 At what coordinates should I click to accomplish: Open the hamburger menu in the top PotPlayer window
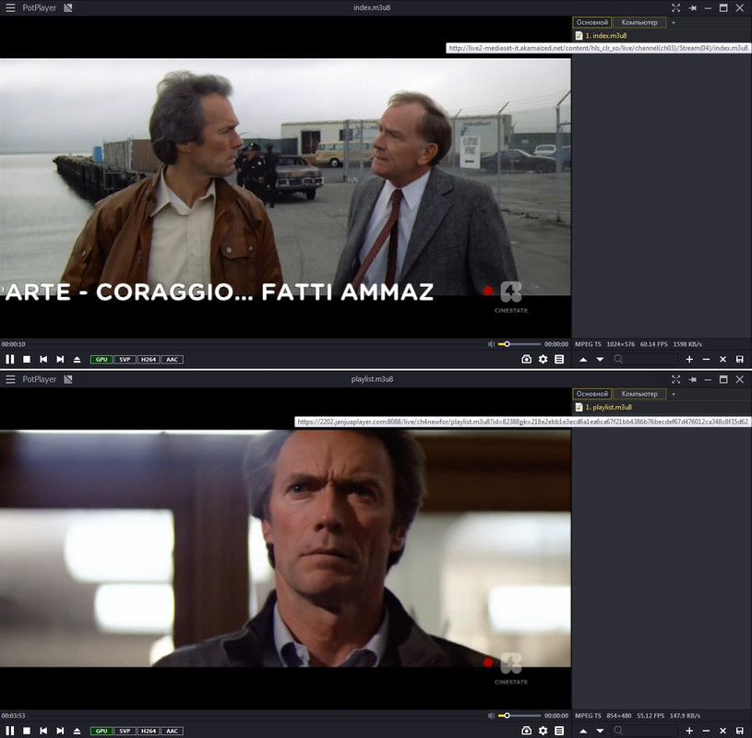pos(10,7)
